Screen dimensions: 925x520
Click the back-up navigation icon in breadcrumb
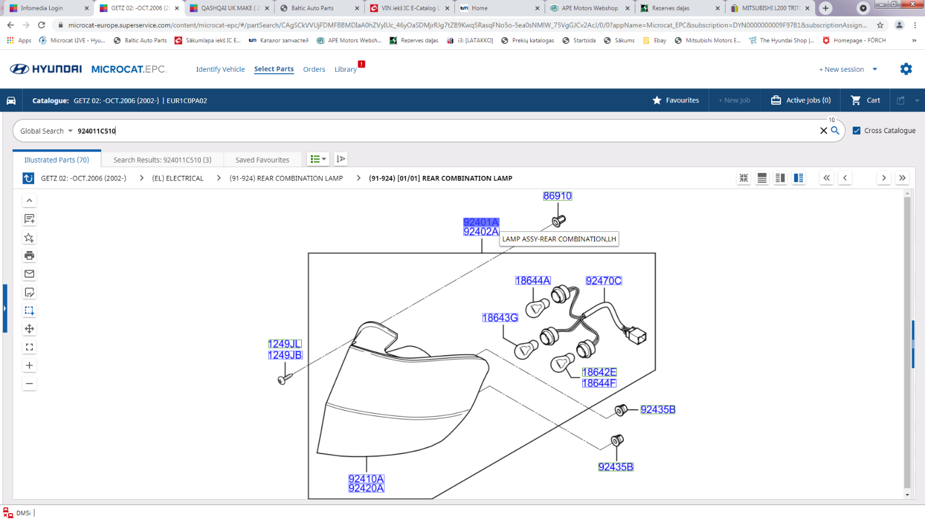coord(28,178)
